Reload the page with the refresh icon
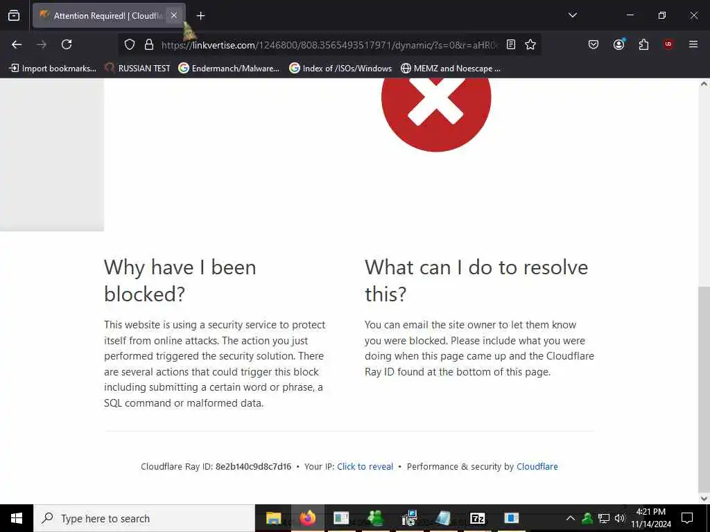The image size is (710, 532). pyautogui.click(x=67, y=44)
